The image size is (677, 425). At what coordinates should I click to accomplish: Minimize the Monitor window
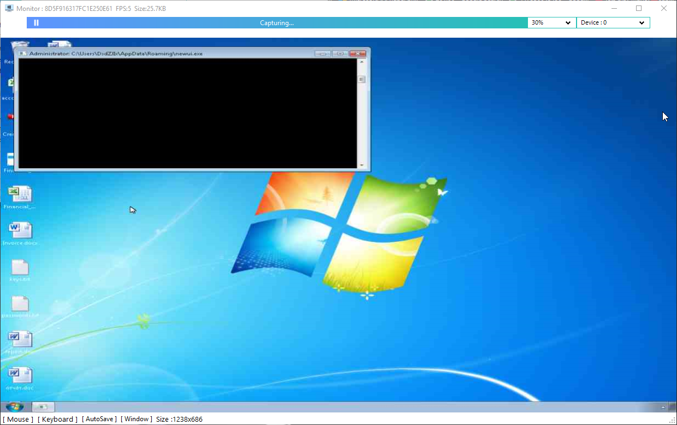(x=614, y=8)
